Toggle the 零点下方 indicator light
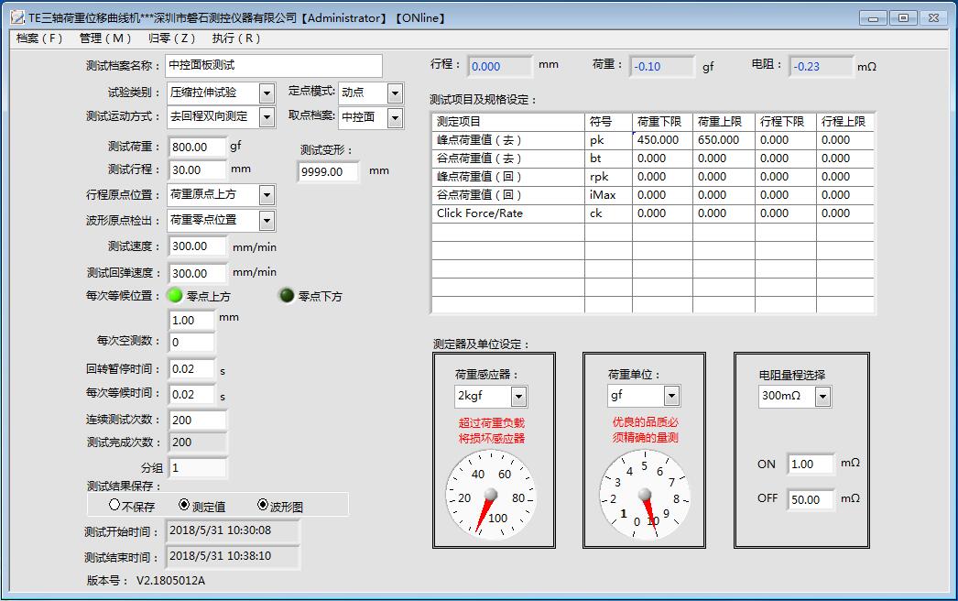The width and height of the screenshot is (958, 601). tap(287, 294)
